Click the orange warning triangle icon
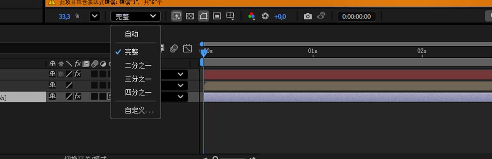 click(51, 2)
